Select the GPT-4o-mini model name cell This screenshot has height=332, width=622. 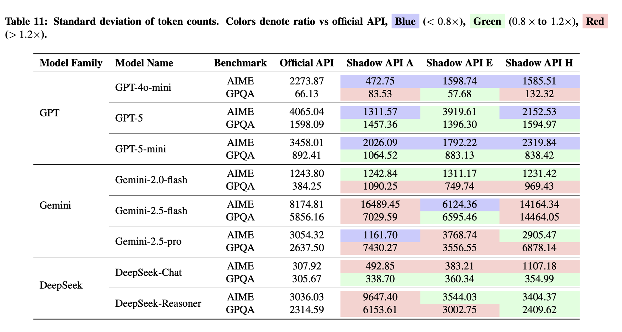[143, 88]
